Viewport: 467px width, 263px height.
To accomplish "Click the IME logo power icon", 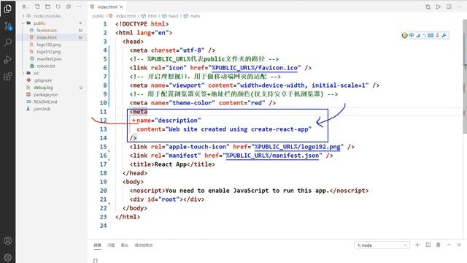I will (404, 35).
